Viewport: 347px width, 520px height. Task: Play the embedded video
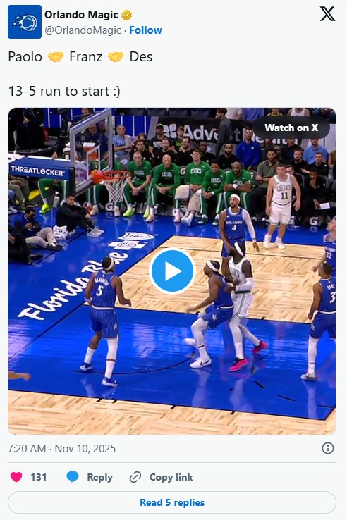click(x=172, y=271)
